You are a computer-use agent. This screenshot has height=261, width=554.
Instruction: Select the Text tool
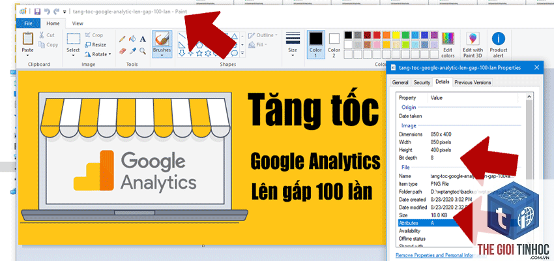pos(143,38)
